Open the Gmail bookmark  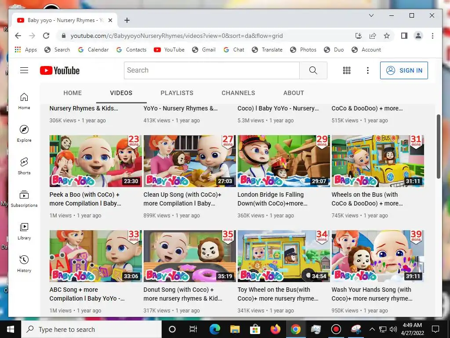click(x=204, y=50)
